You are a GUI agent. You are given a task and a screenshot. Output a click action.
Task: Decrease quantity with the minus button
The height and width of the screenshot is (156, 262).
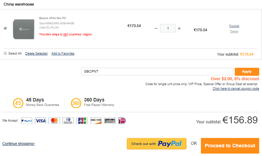156,28
